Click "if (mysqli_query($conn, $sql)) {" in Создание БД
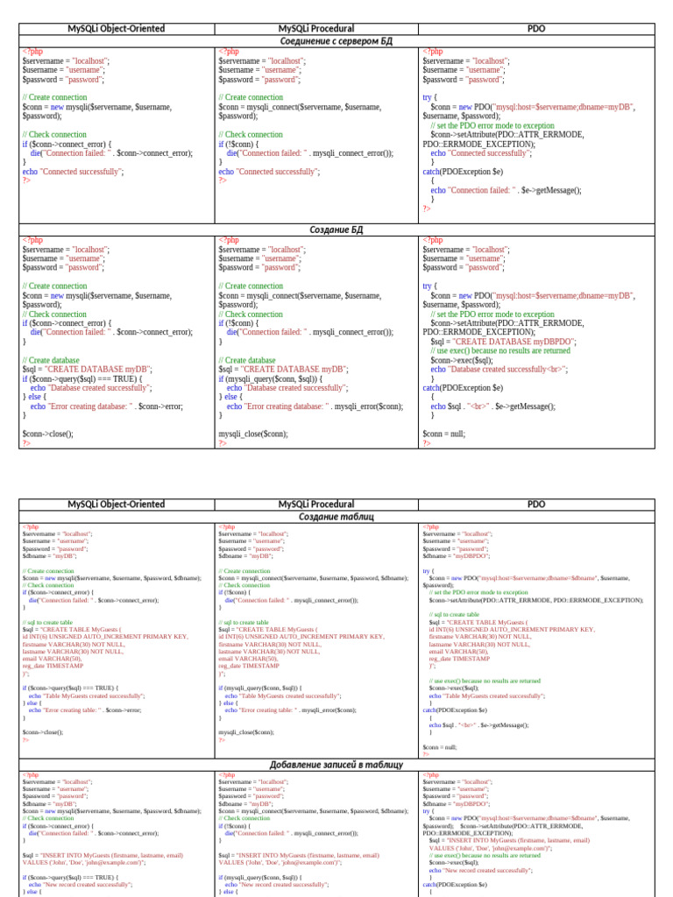Screen dimensions: 673x897 tap(271, 378)
